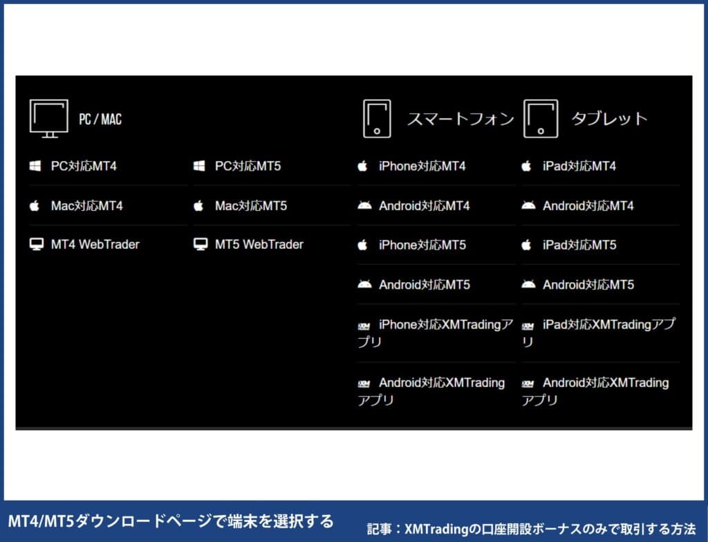708x542 pixels.
Task: Click the Apple logo beside iPad対応MT4
Action: coord(526,166)
